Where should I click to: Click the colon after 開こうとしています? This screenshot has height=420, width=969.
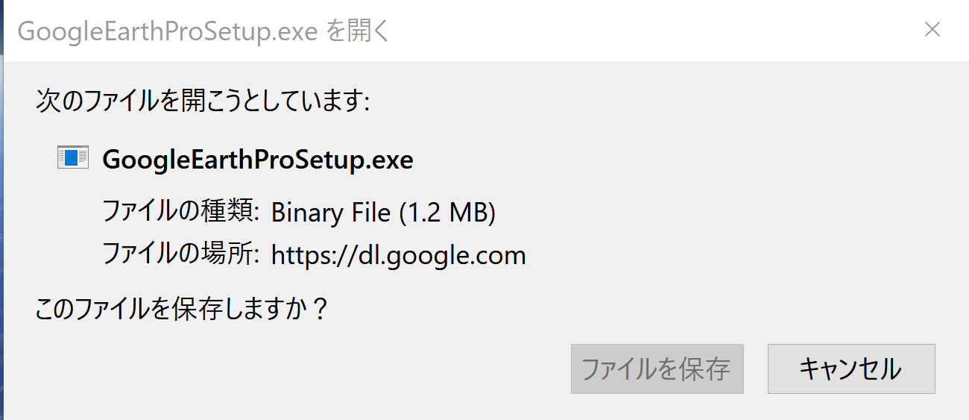[x=366, y=102]
